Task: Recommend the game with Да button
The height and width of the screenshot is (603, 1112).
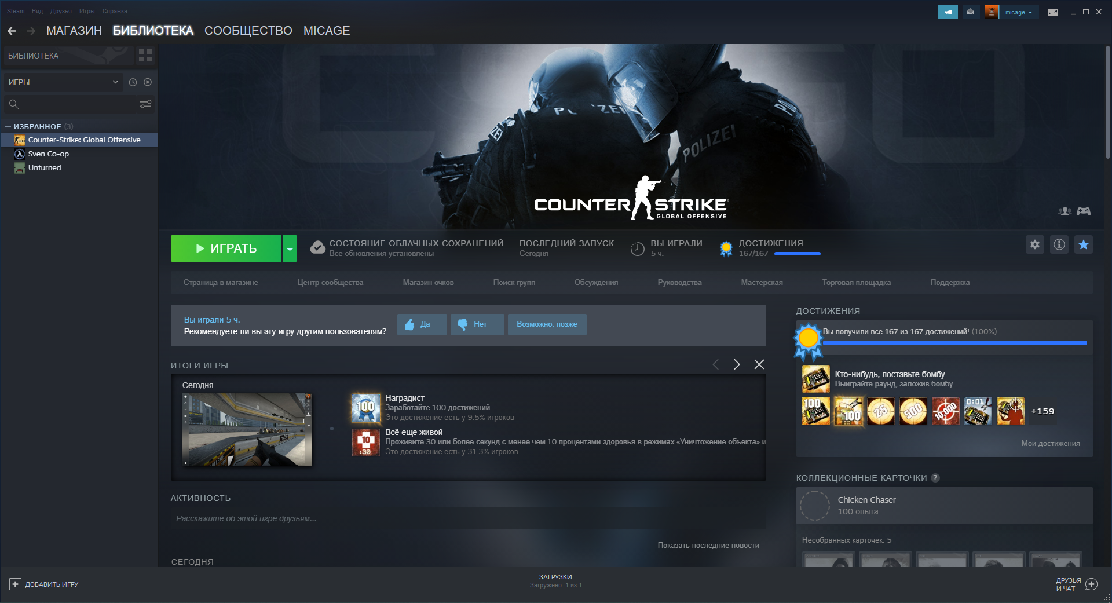Action: click(422, 324)
